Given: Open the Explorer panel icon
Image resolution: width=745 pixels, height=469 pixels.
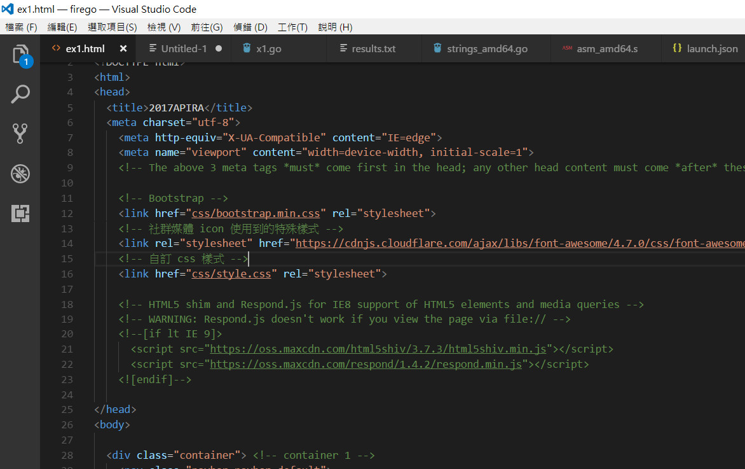Looking at the screenshot, I should [x=20, y=55].
